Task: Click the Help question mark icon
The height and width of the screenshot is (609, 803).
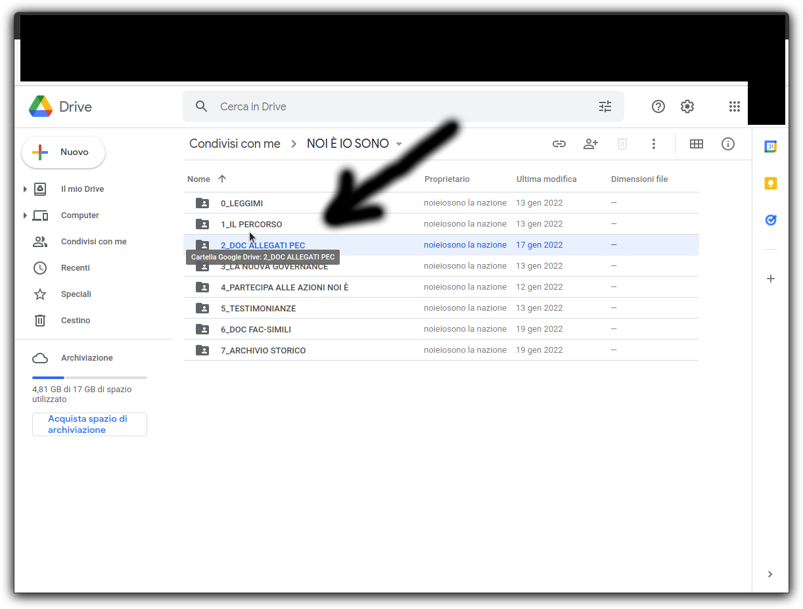Action: 658,106
